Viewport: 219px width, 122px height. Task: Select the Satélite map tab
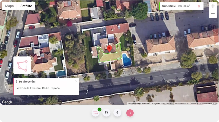[26, 6]
